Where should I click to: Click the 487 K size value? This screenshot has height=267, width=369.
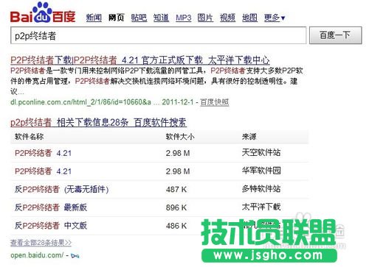[x=176, y=189]
